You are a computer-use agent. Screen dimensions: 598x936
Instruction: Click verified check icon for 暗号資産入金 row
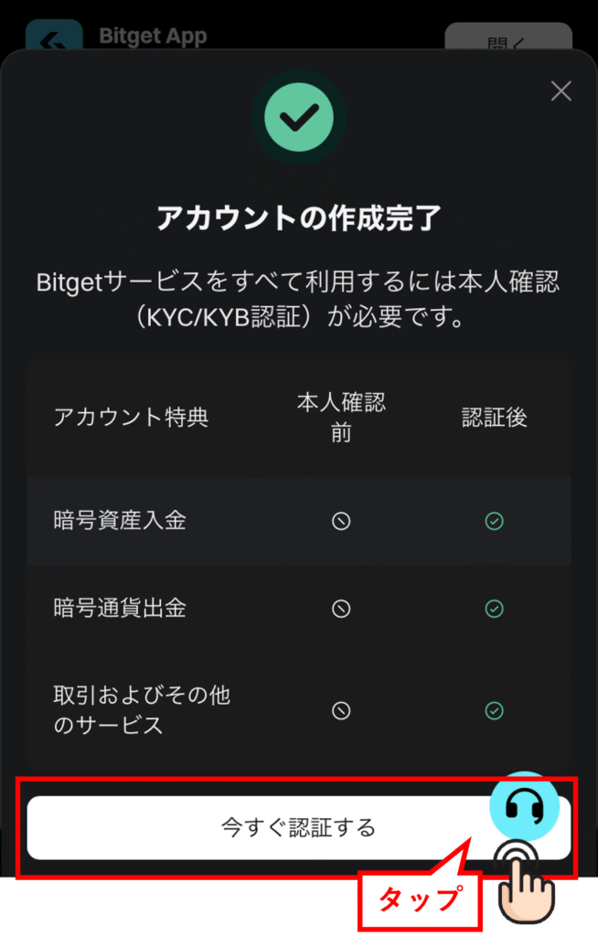tap(494, 521)
